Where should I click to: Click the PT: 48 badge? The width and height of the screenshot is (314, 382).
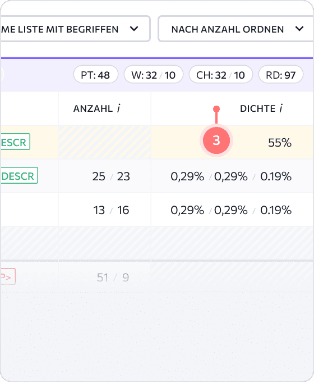(95, 75)
